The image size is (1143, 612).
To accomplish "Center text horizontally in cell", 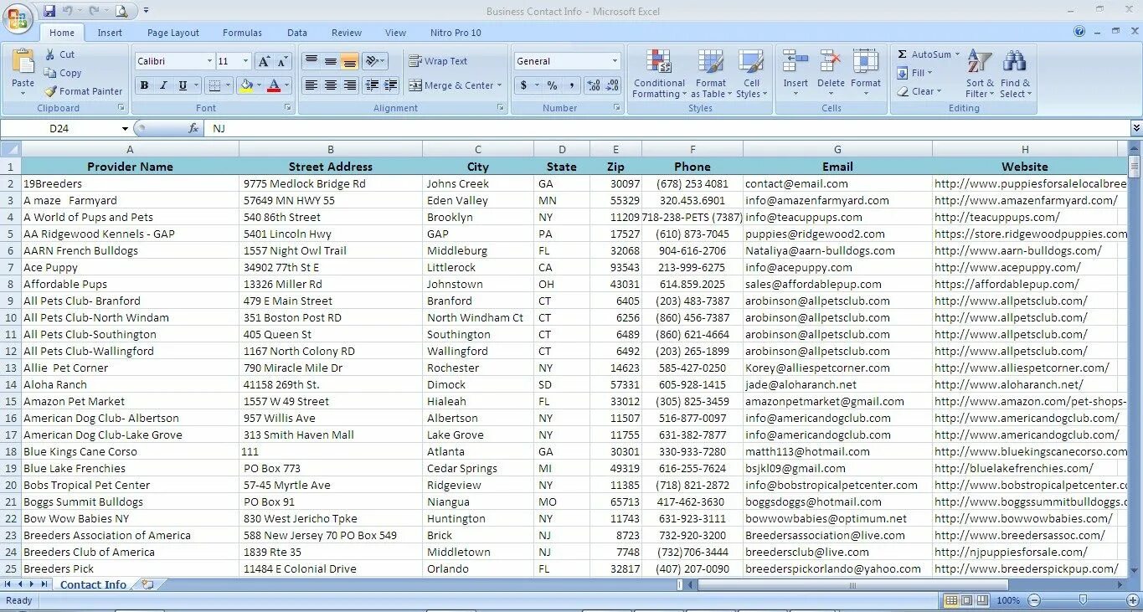I will 331,85.
